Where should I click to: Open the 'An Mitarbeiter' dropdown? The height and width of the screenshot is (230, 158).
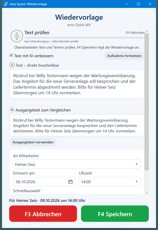[x=77, y=164]
